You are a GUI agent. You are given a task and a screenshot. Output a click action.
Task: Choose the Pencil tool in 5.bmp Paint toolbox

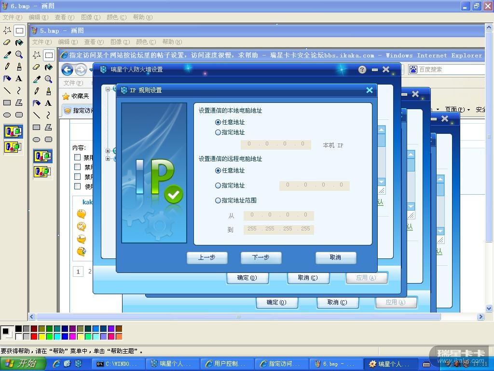(37, 91)
